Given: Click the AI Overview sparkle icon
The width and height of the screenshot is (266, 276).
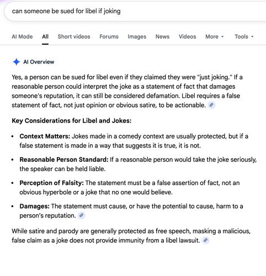Looking at the screenshot, I should [x=16, y=62].
